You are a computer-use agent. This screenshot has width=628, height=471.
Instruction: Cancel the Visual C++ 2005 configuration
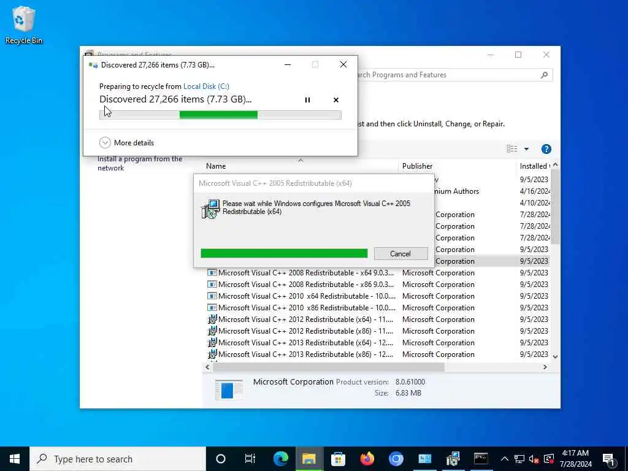point(400,253)
